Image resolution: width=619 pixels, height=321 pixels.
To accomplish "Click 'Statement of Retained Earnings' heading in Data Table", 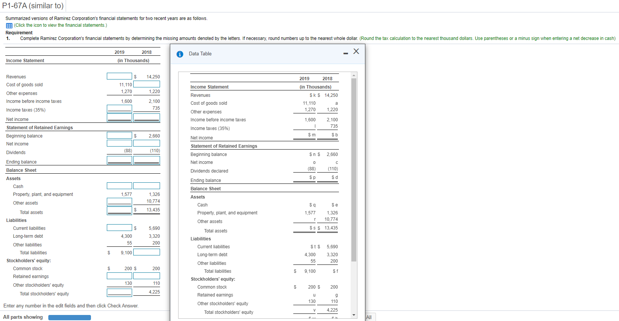I will tap(224, 146).
